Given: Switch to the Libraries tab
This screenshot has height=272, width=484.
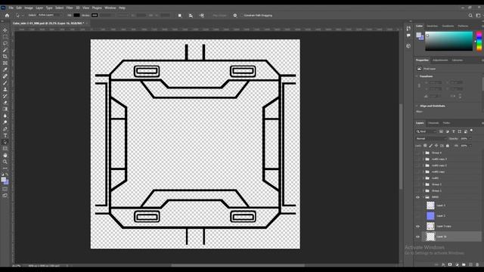Looking at the screenshot, I should (458, 60).
